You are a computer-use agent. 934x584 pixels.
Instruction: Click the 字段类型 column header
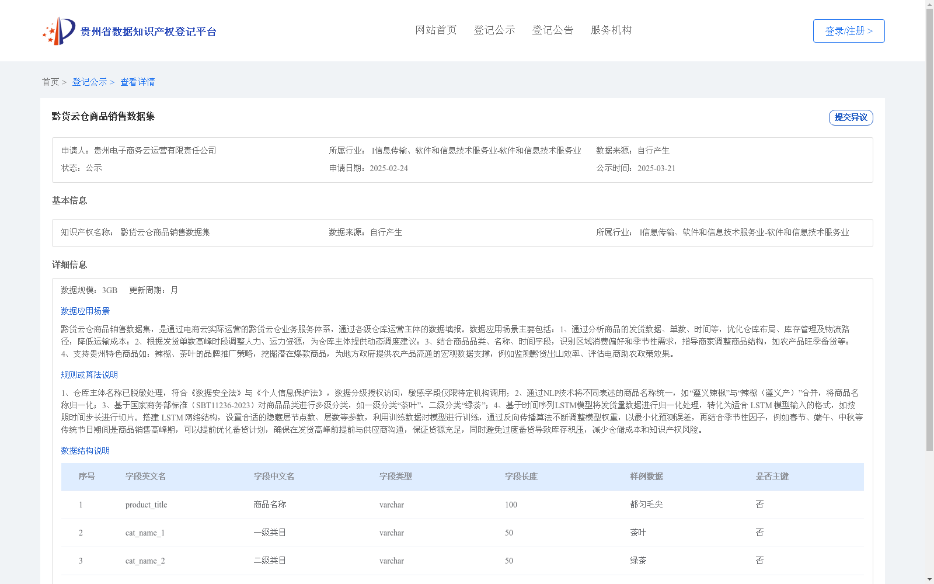(396, 477)
